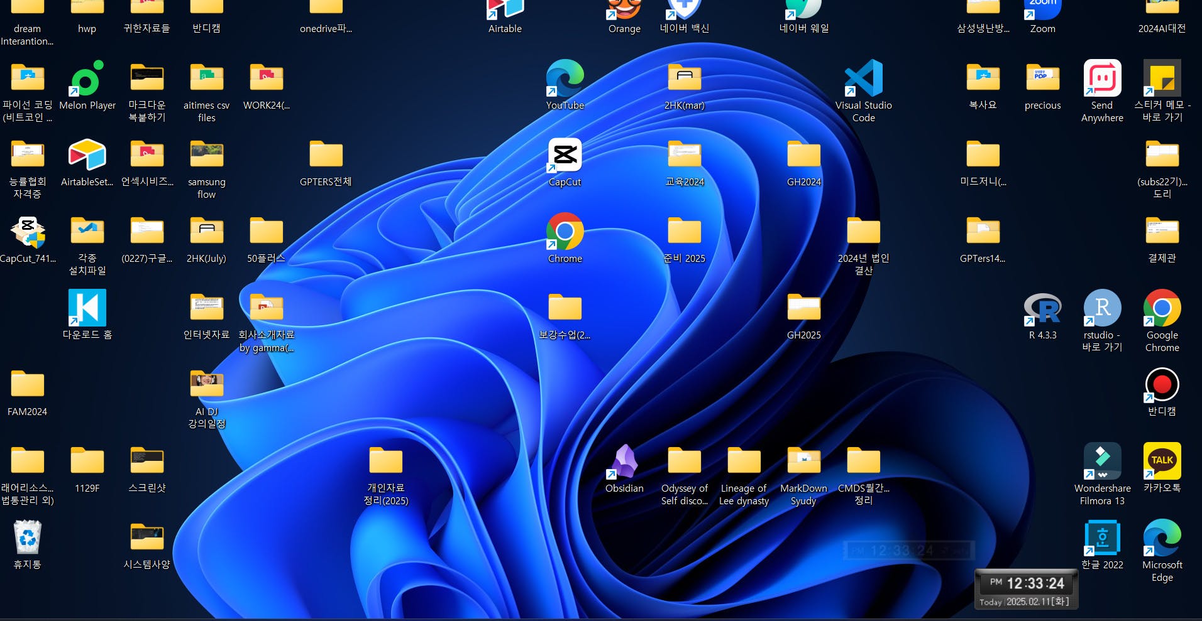Select the Odyssey of Self disco... folder

(684, 462)
